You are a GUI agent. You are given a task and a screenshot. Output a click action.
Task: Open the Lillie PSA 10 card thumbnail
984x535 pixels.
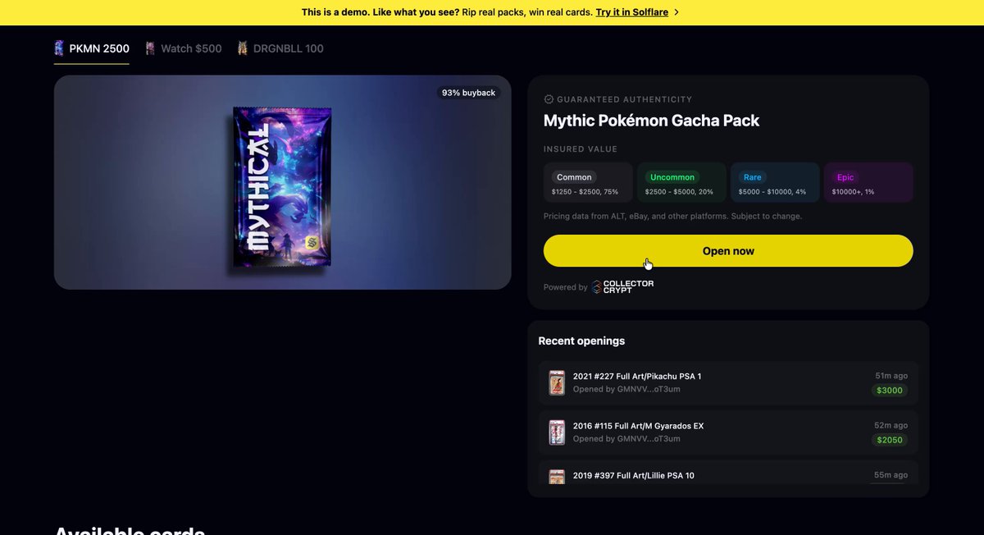tap(557, 477)
